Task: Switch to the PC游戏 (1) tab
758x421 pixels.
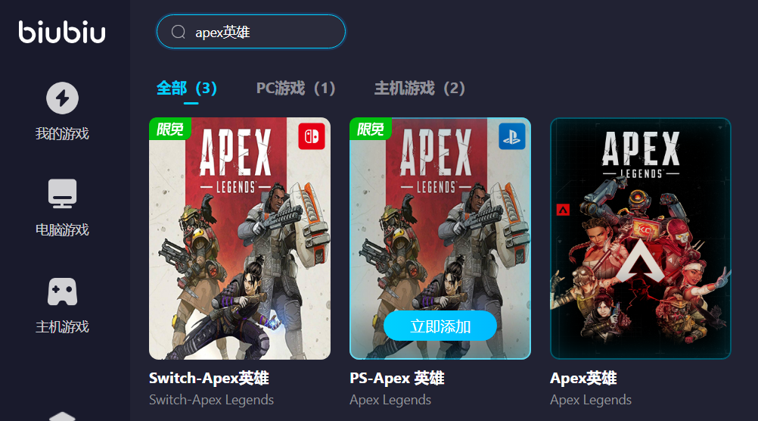Action: tap(296, 88)
